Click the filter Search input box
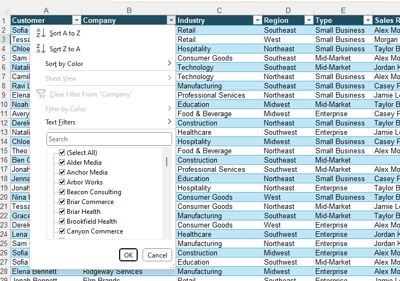 click(x=109, y=139)
